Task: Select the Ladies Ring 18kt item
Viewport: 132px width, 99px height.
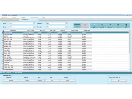Action: pos(8,66)
